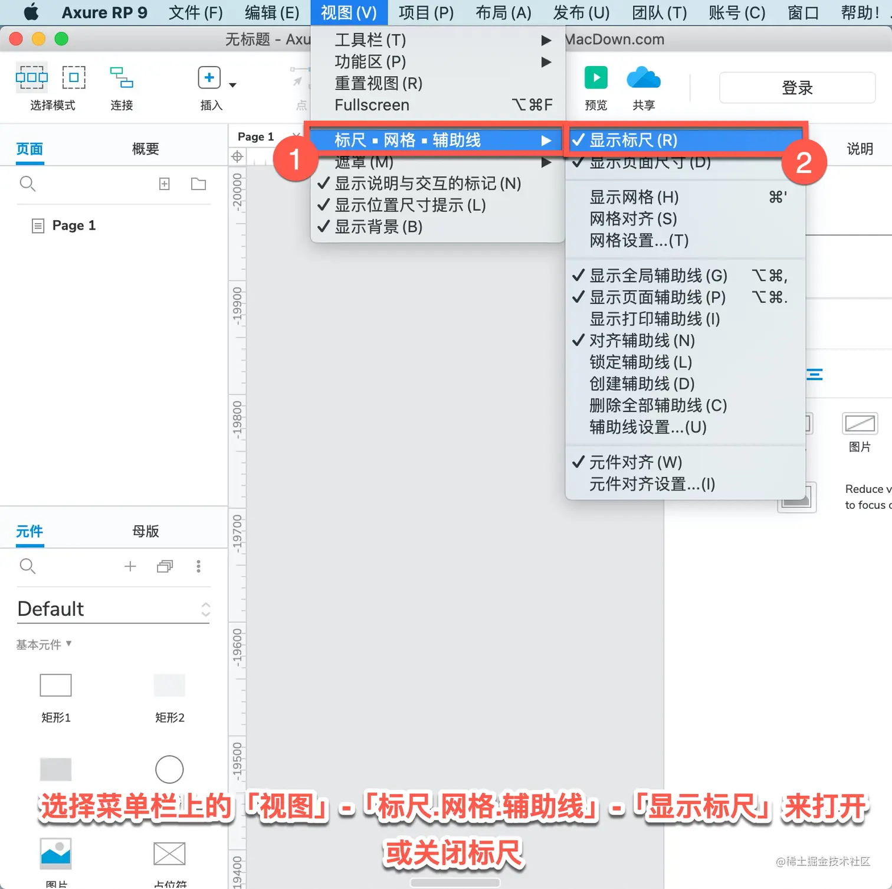Click the 图片 image icon in right panel
The height and width of the screenshot is (889, 892).
pyautogui.click(x=860, y=424)
